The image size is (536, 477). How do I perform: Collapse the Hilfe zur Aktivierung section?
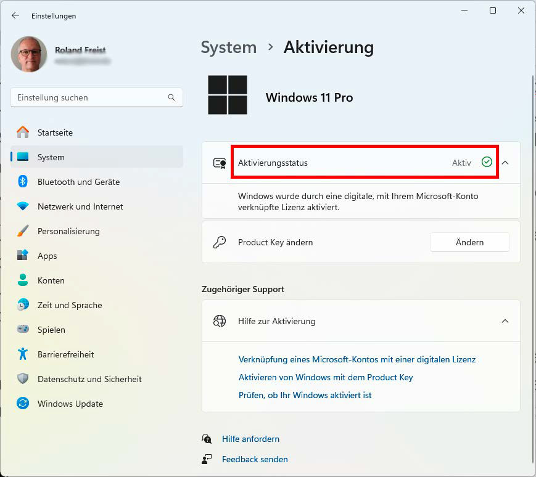(505, 321)
